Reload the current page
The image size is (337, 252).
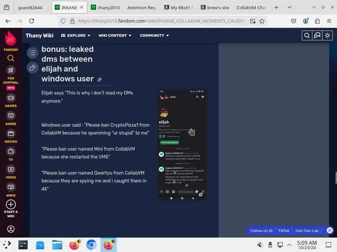(32, 21)
